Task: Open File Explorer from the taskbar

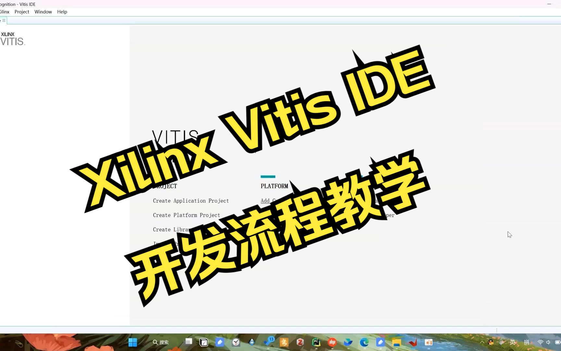Action: coord(396,342)
